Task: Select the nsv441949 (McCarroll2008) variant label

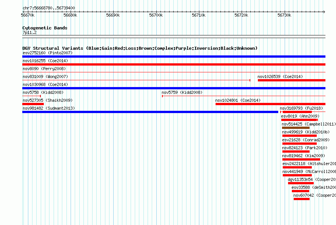Action: click(x=309, y=171)
